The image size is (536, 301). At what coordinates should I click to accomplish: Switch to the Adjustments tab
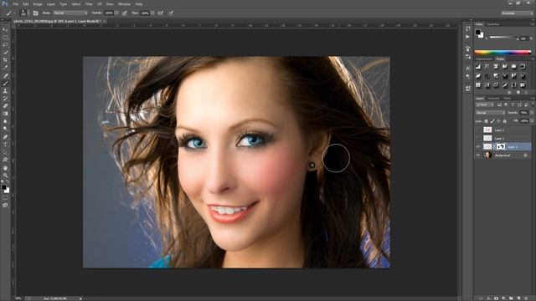coord(484,59)
